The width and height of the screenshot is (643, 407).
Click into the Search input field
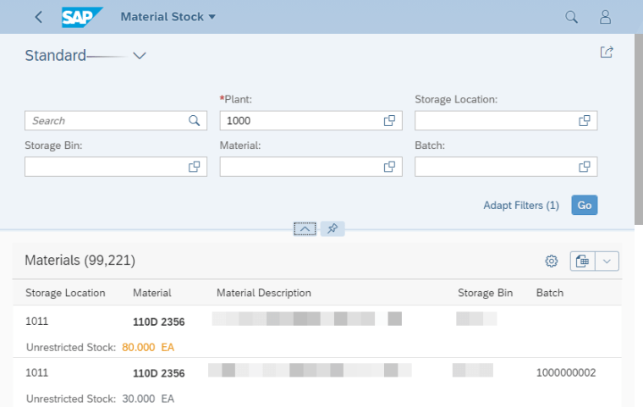click(x=106, y=121)
